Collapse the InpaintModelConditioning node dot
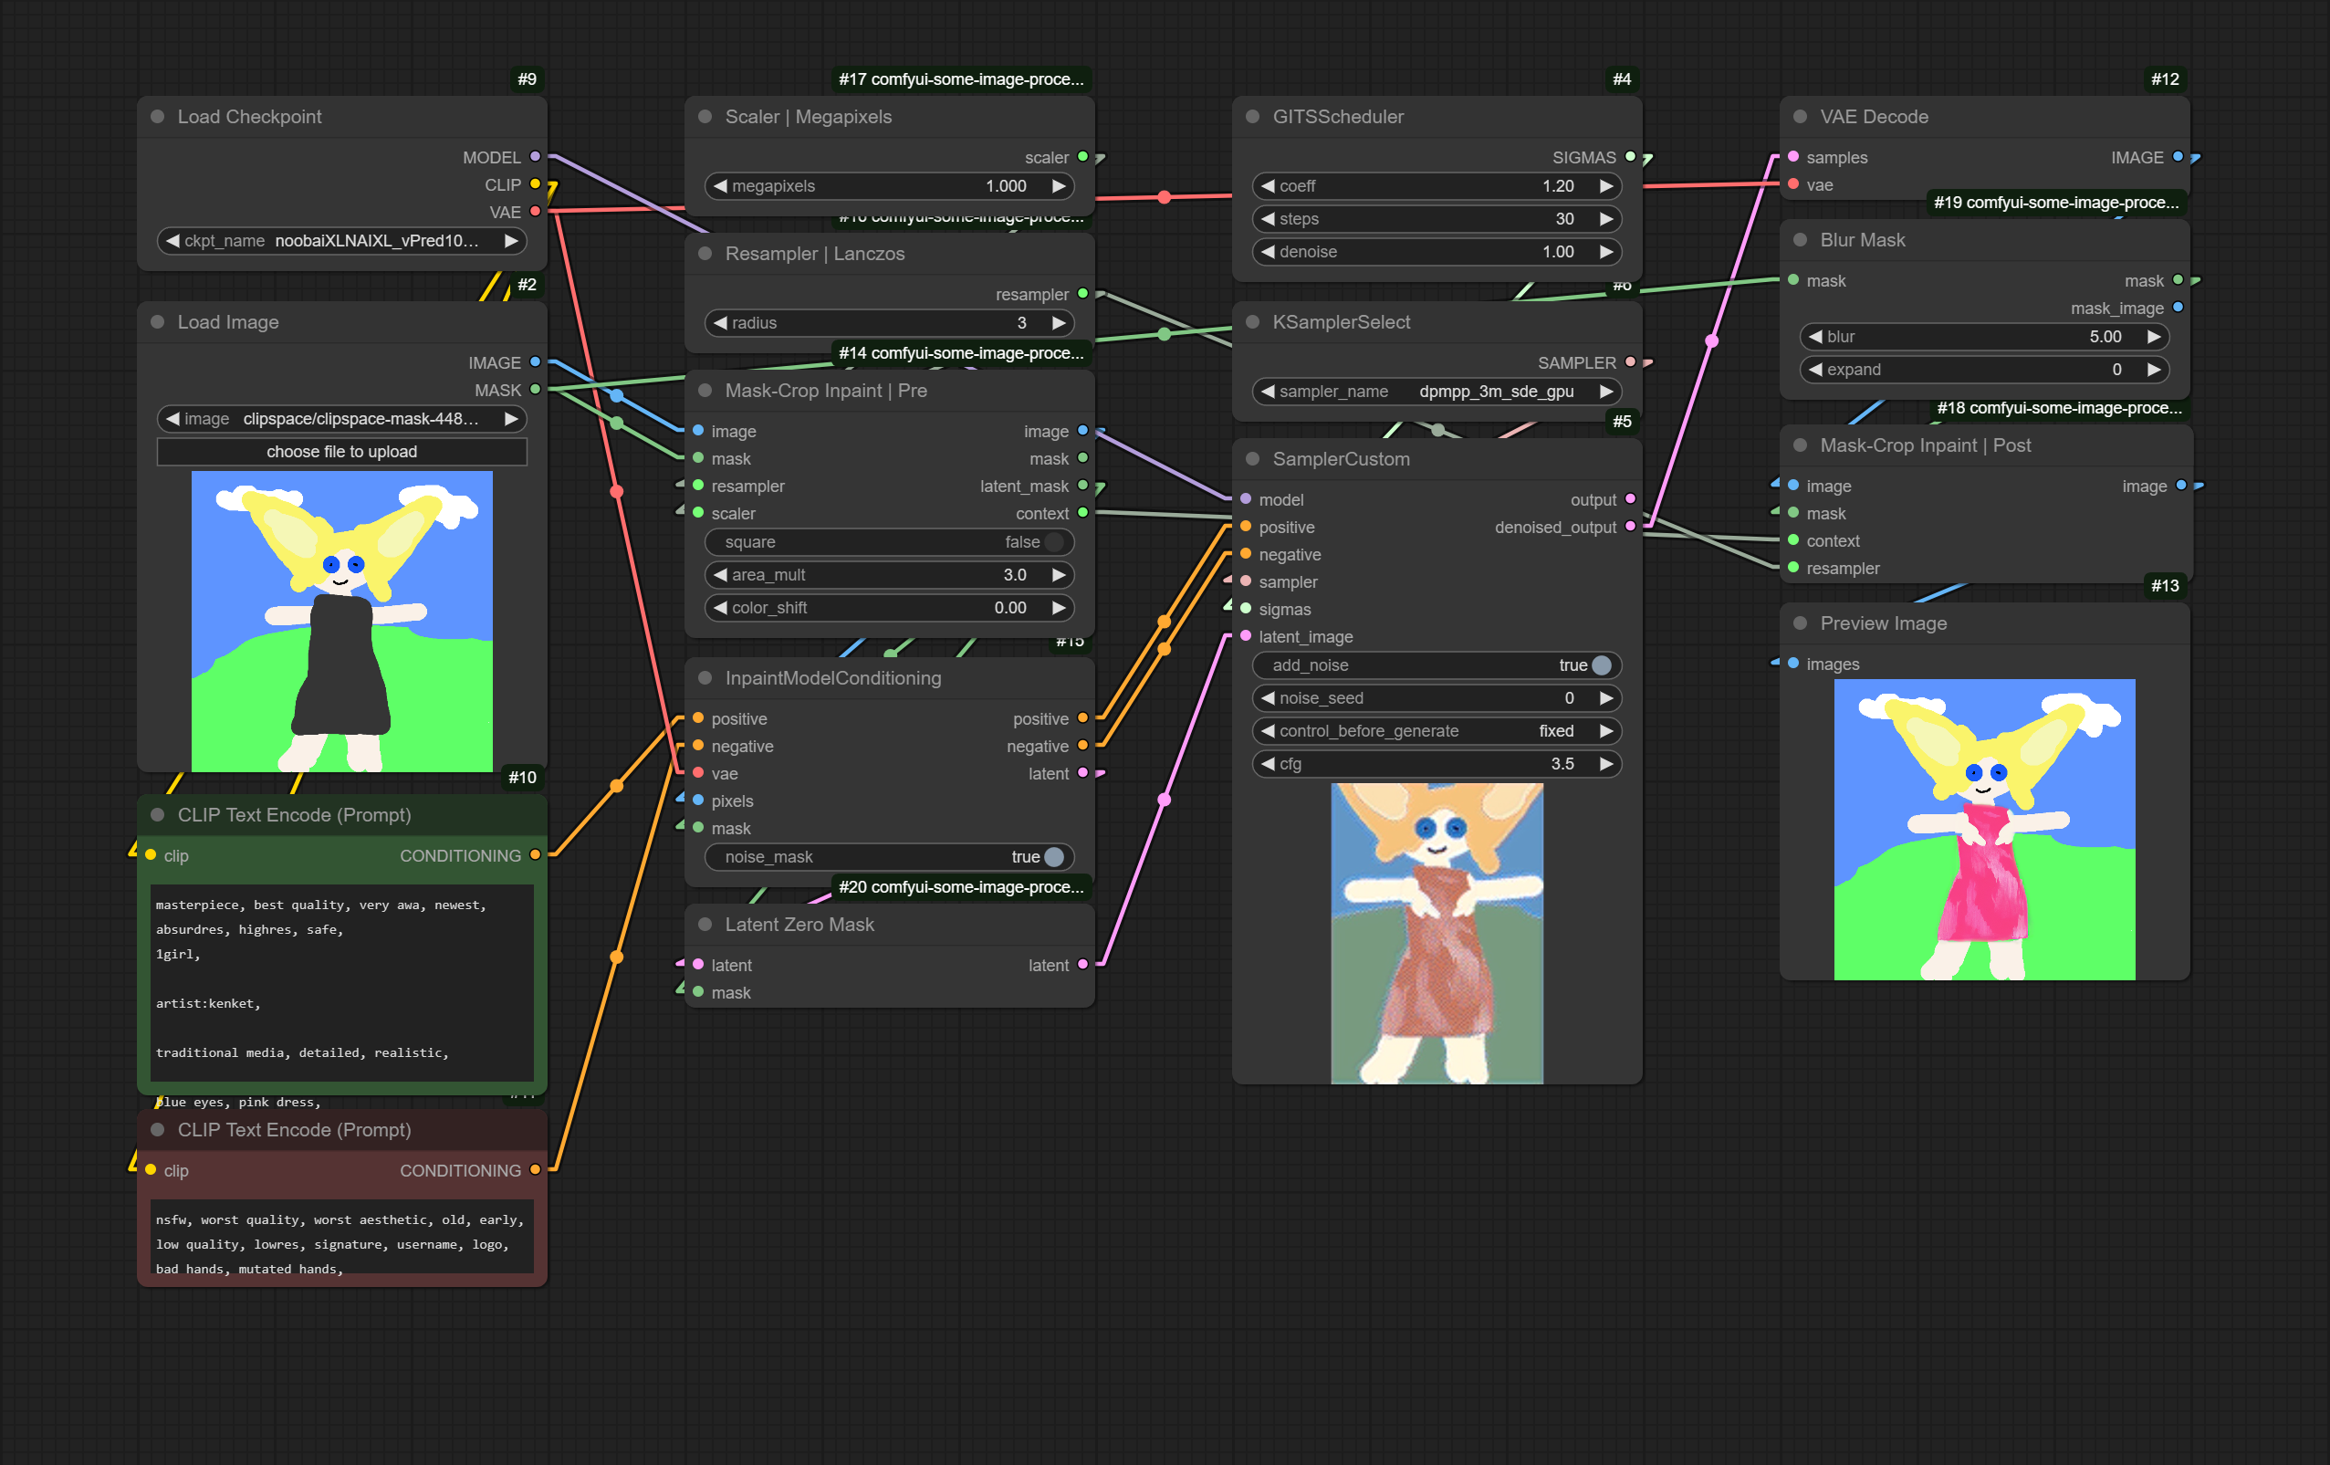 click(x=705, y=677)
